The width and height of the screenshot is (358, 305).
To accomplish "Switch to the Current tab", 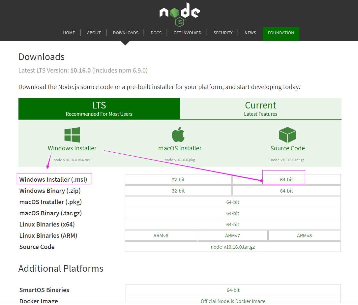I will pyautogui.click(x=260, y=109).
